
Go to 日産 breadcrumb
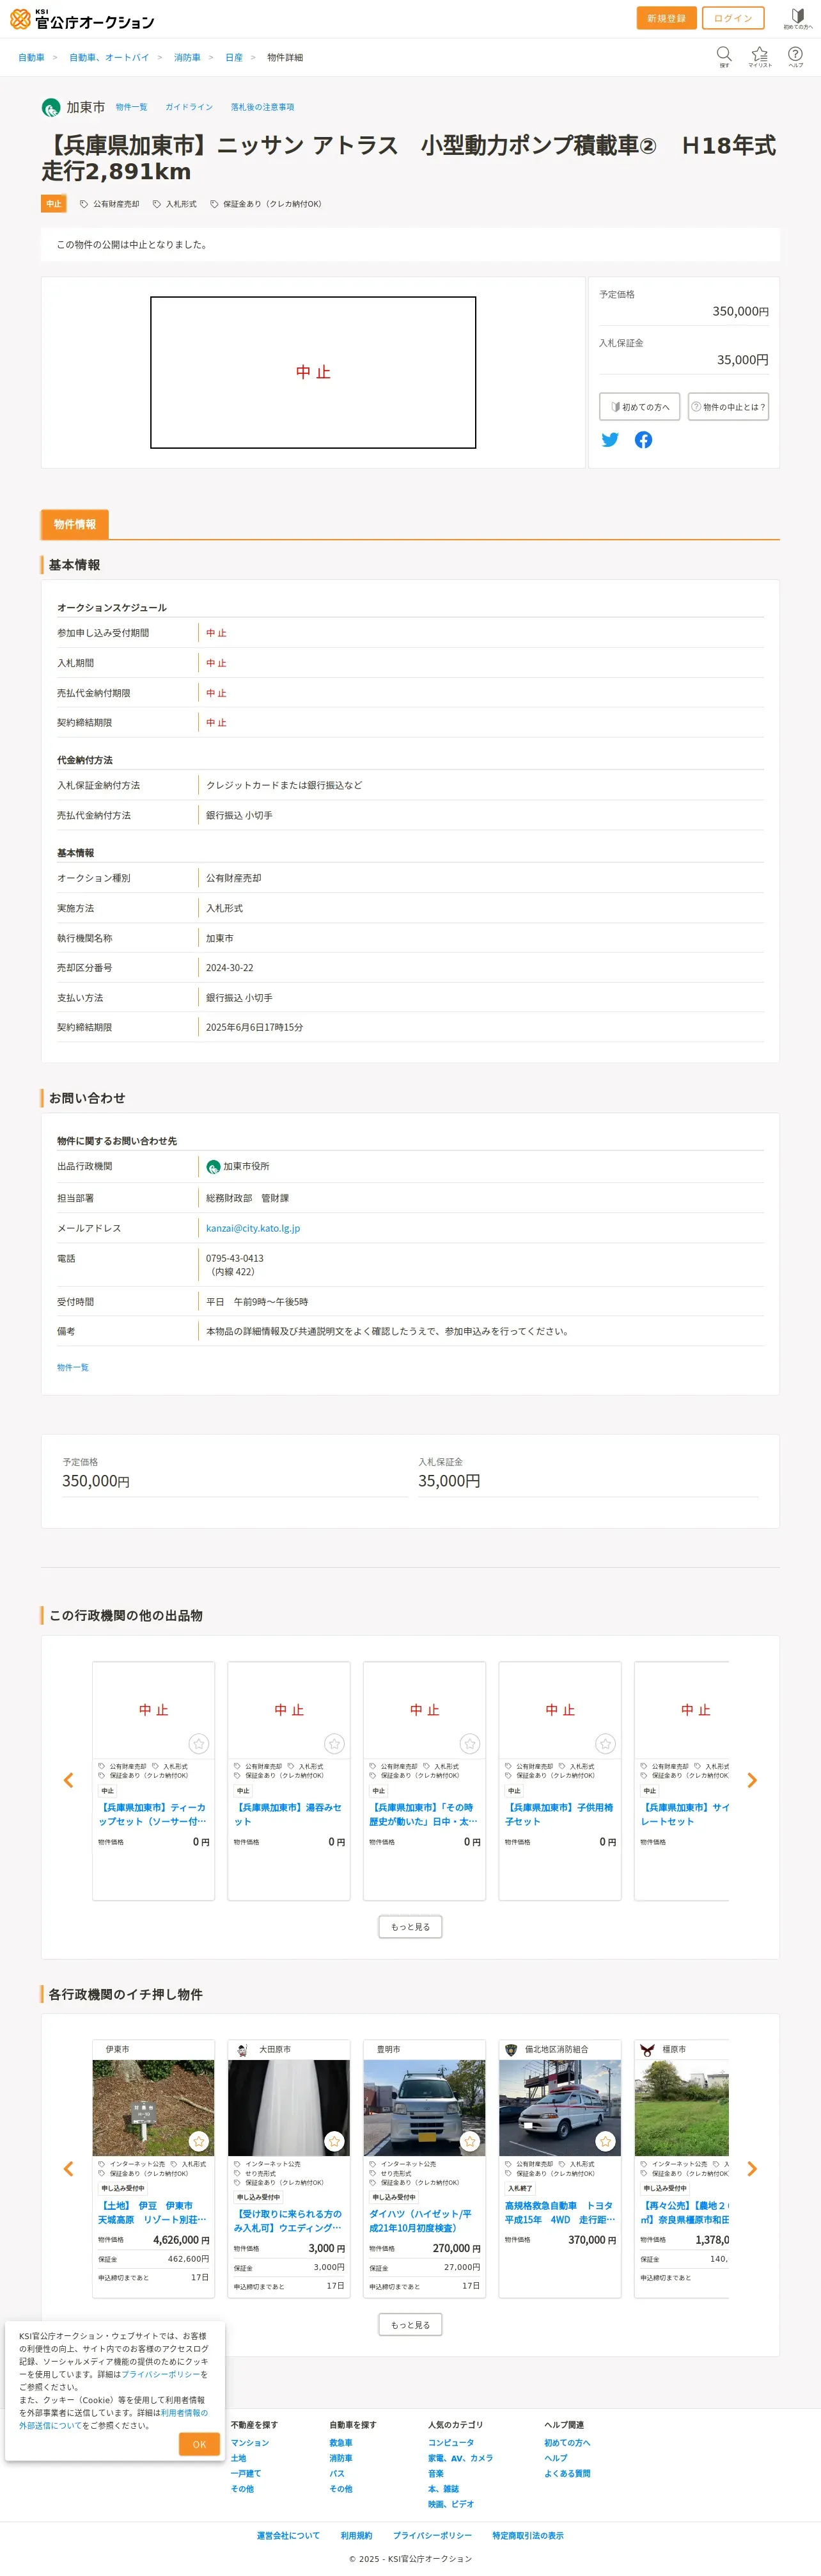pos(234,58)
